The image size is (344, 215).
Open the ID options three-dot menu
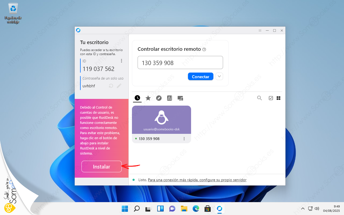pyautogui.click(x=121, y=61)
